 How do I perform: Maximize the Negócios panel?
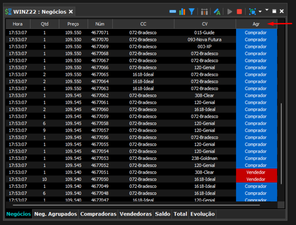(x=274, y=11)
